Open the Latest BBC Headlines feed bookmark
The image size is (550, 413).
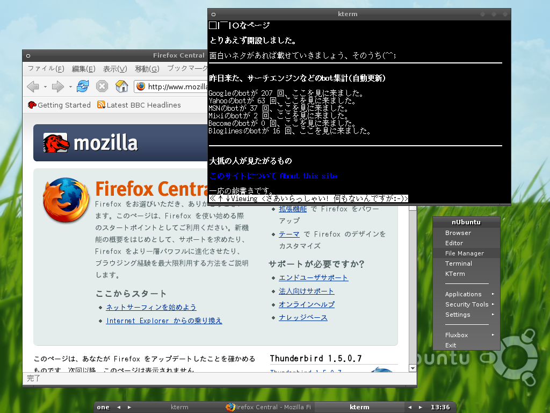(x=139, y=105)
